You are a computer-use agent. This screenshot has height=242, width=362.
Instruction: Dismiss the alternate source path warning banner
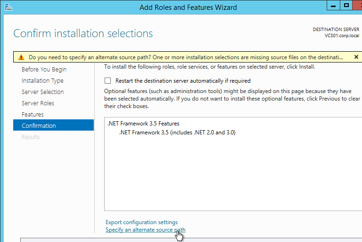[356, 57]
